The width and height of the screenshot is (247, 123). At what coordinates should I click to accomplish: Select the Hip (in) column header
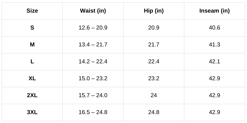point(154,11)
